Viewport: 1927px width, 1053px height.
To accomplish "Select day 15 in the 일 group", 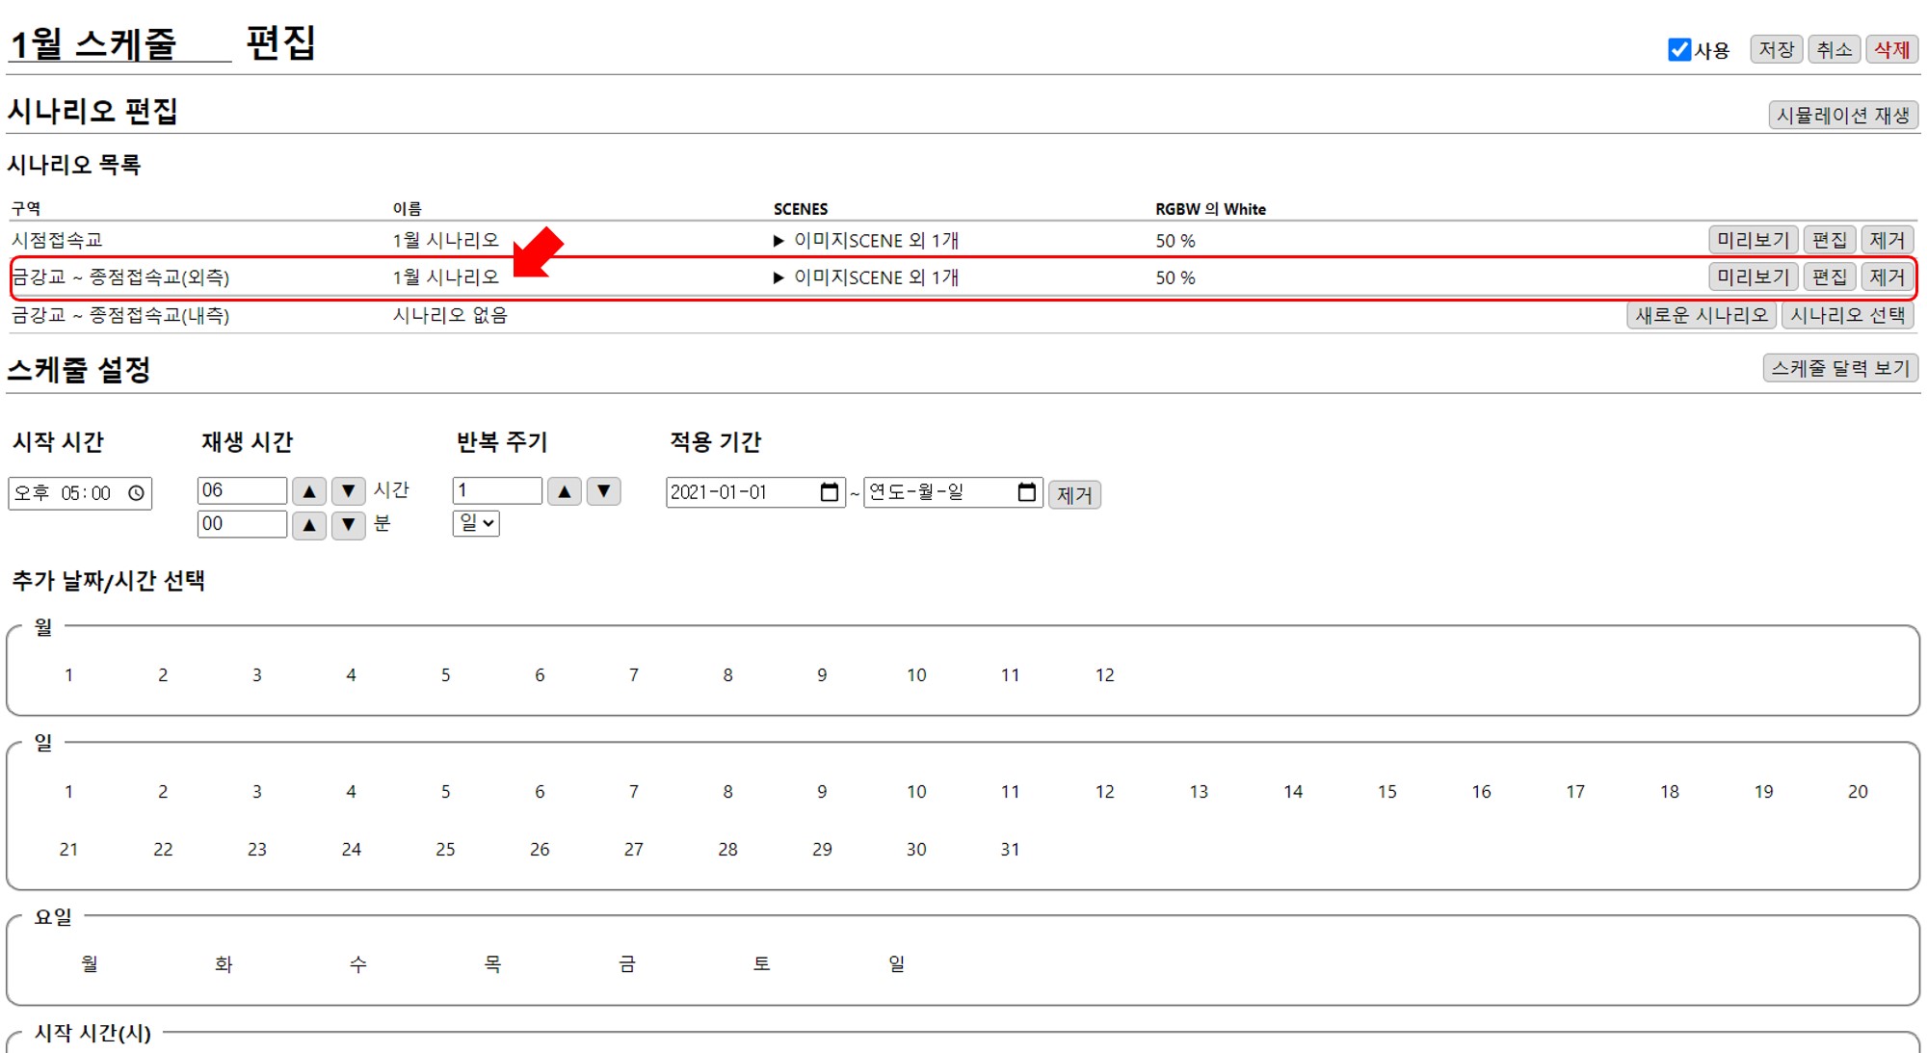I will pos(1386,792).
